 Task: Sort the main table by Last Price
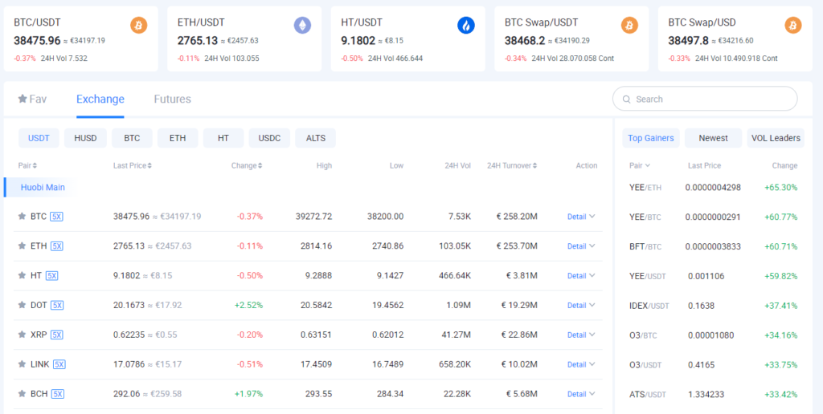pos(133,165)
